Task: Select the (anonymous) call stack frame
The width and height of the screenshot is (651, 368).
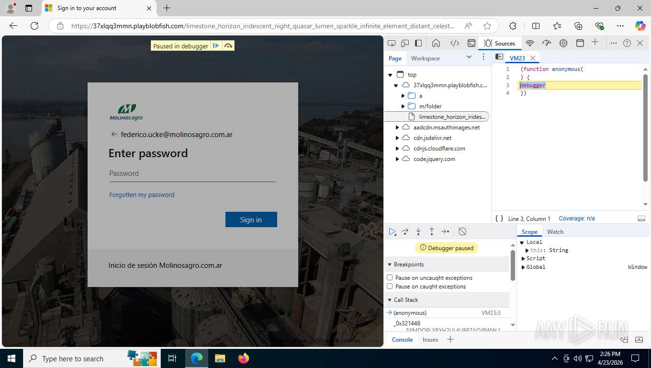Action: [448, 312]
